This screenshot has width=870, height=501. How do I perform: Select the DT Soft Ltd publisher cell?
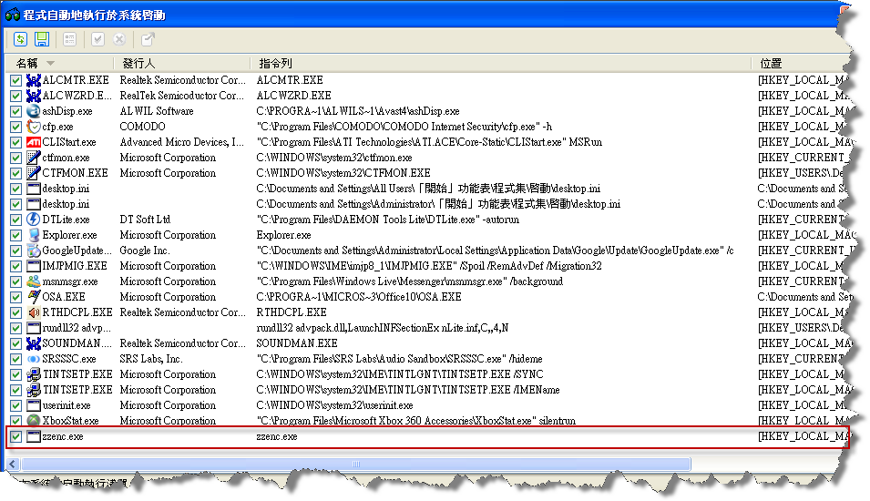[145, 220]
